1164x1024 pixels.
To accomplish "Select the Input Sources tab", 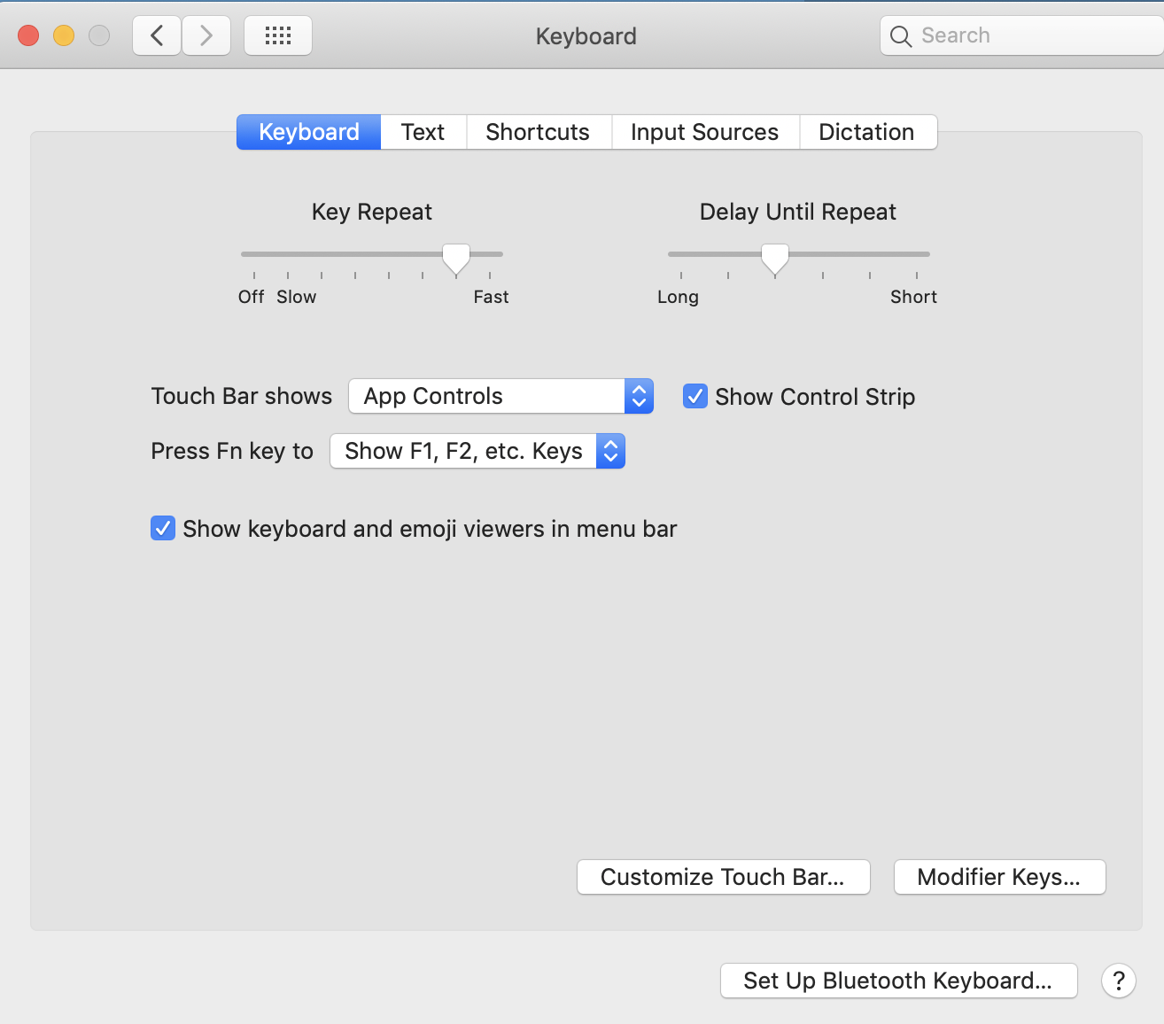I will [705, 132].
